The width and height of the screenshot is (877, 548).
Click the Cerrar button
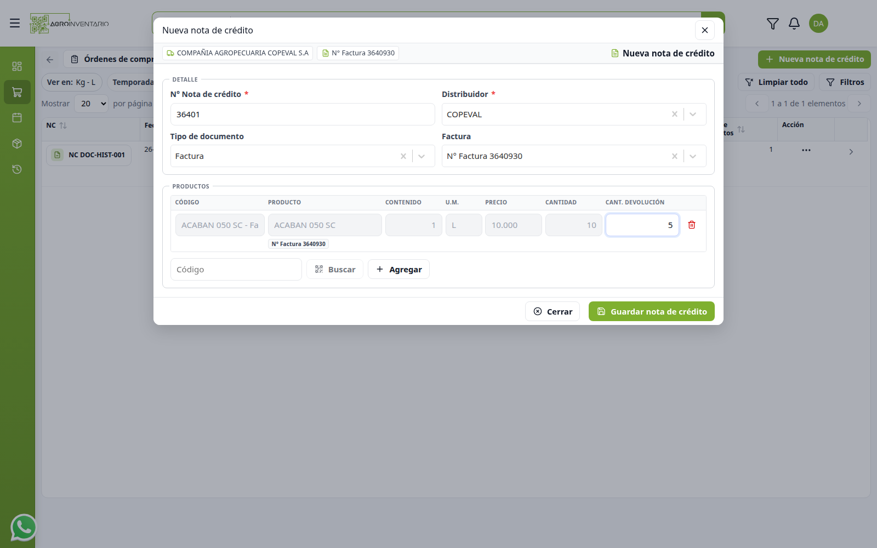point(553,311)
